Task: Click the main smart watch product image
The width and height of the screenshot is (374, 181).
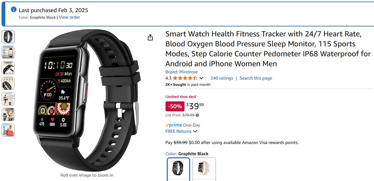Action: (87, 100)
